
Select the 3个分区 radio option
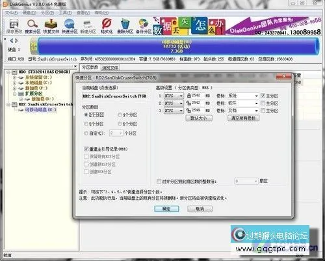coord(86,115)
